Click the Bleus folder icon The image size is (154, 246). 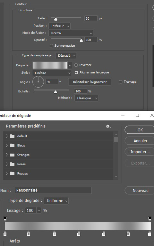coord(12,146)
